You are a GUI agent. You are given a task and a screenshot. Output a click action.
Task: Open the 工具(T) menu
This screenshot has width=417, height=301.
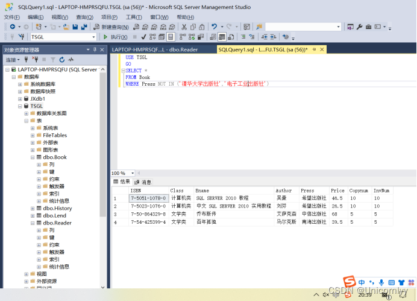coord(134,17)
